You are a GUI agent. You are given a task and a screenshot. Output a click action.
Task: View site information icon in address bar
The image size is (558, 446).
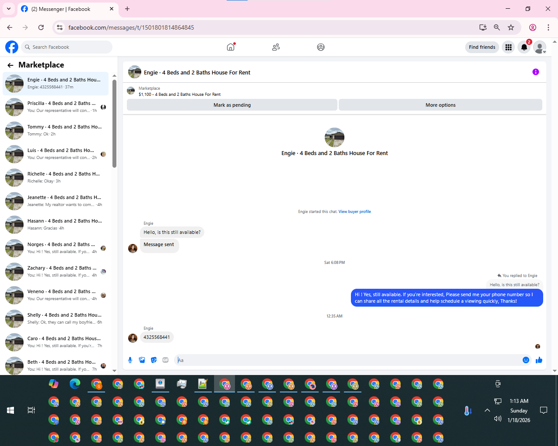point(60,27)
